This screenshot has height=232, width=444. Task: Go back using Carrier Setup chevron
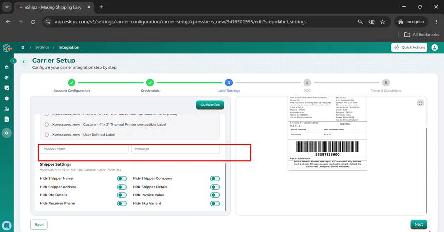point(24,62)
